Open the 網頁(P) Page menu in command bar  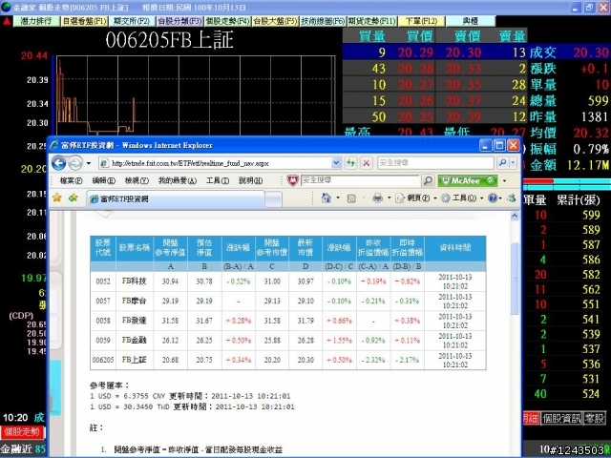(x=416, y=198)
